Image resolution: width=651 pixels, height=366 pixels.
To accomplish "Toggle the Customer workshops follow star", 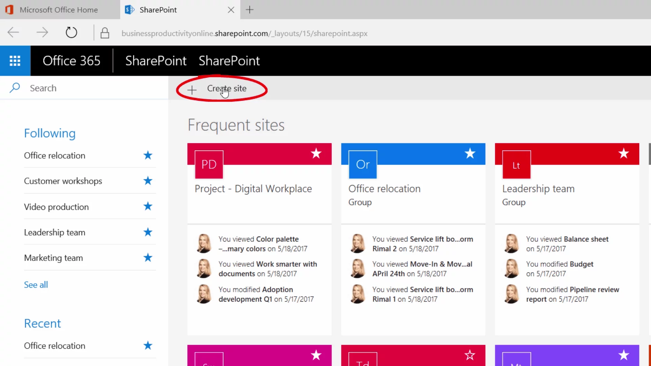I will point(148,181).
